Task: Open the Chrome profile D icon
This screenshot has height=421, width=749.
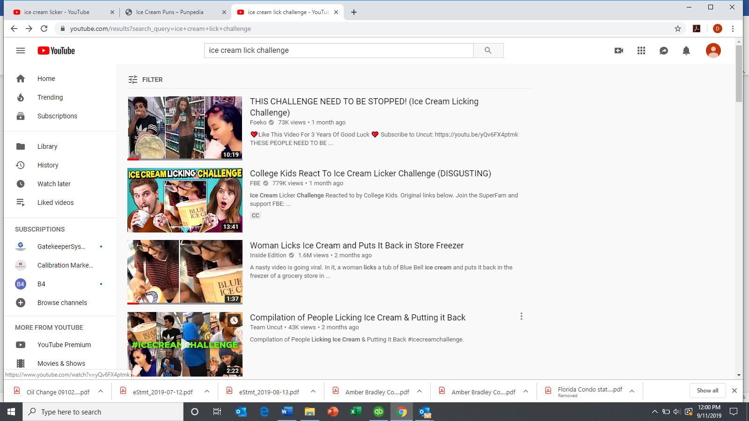Action: pyautogui.click(x=718, y=29)
